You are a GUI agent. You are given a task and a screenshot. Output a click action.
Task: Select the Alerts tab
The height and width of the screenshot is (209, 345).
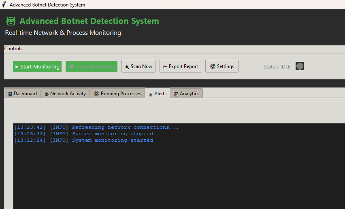point(158,94)
